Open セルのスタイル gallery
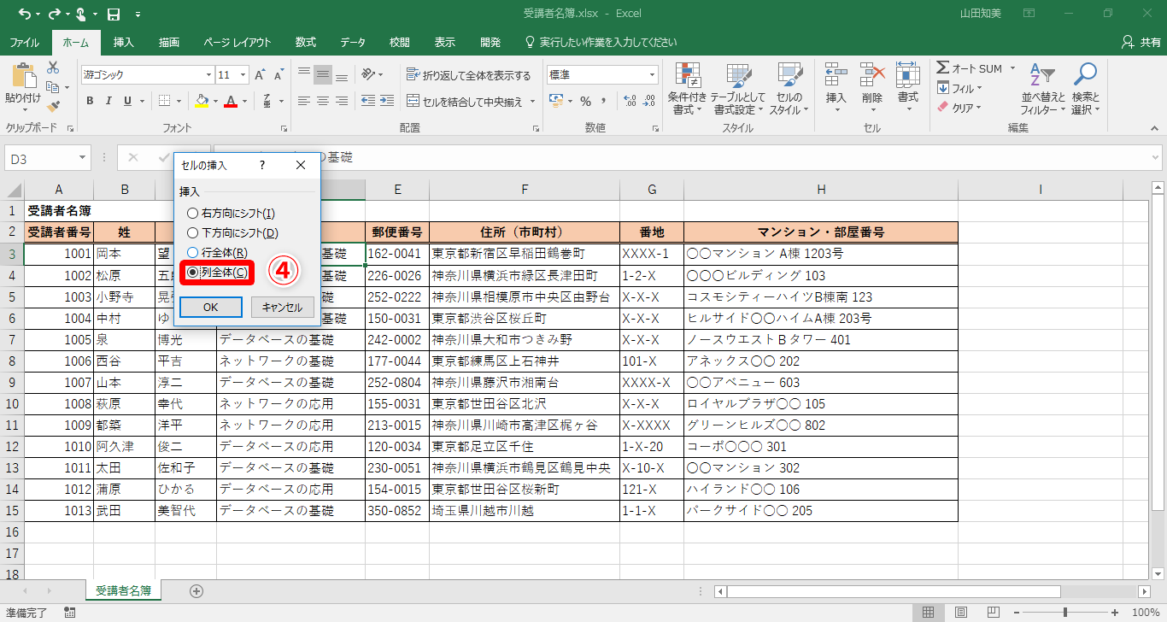 pos(789,88)
